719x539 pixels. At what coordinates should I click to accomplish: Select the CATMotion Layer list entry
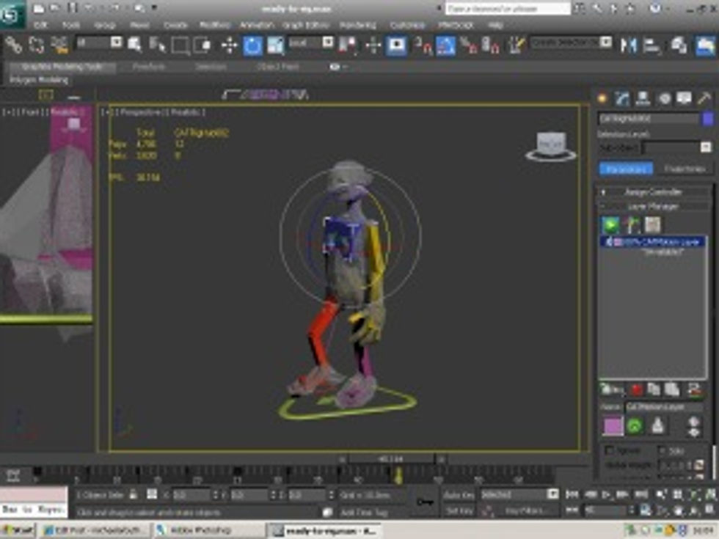pos(653,241)
